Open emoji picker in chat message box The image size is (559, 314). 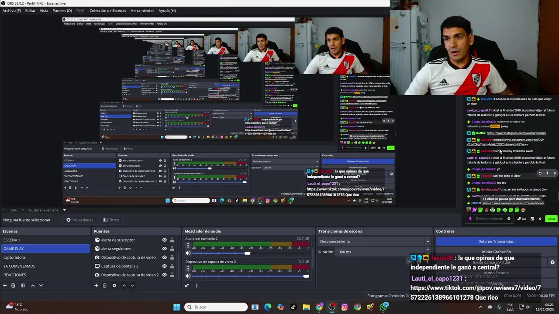click(x=509, y=218)
